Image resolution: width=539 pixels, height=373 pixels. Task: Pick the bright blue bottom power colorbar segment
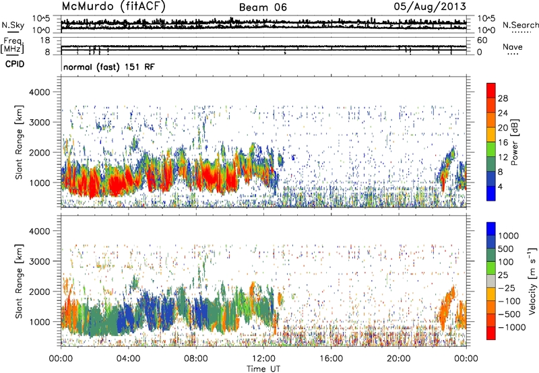coord(491,193)
